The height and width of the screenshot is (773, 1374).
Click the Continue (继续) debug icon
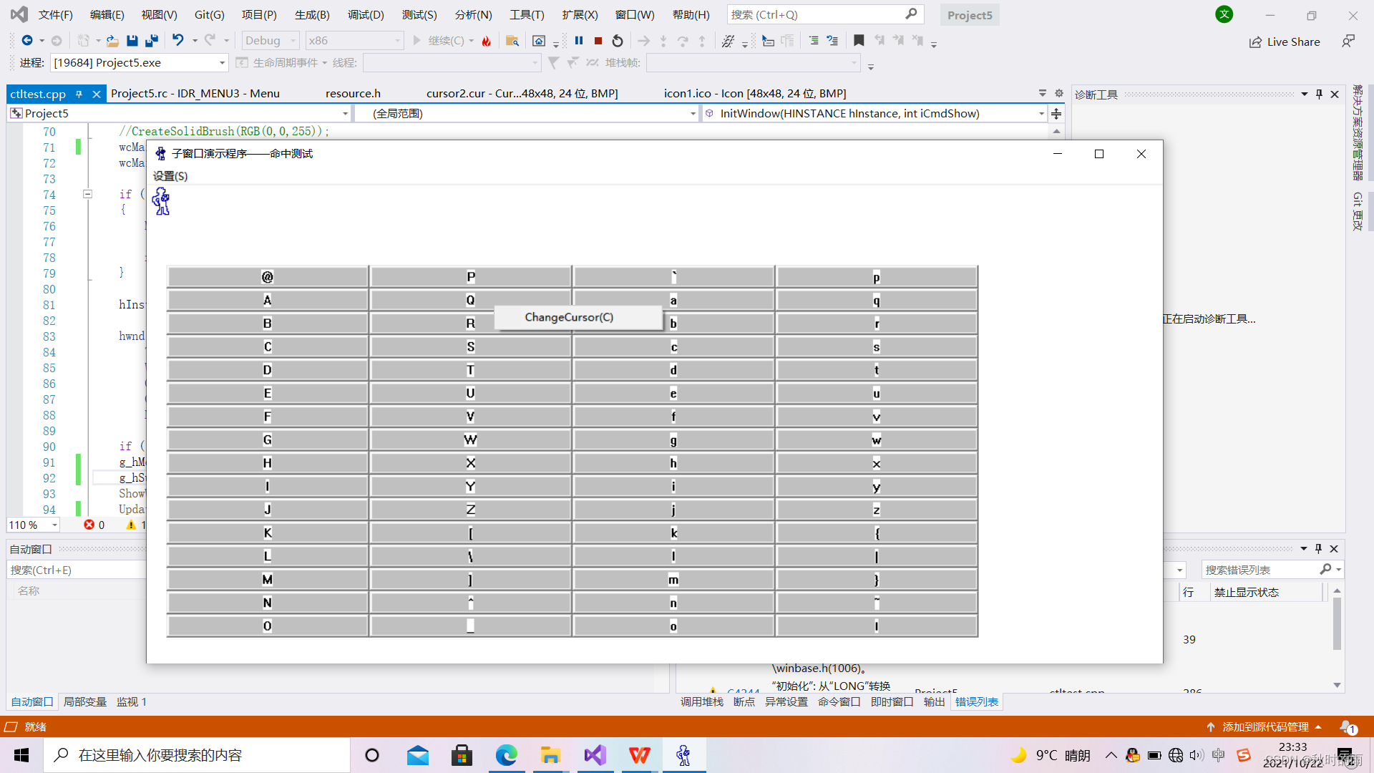(x=417, y=39)
